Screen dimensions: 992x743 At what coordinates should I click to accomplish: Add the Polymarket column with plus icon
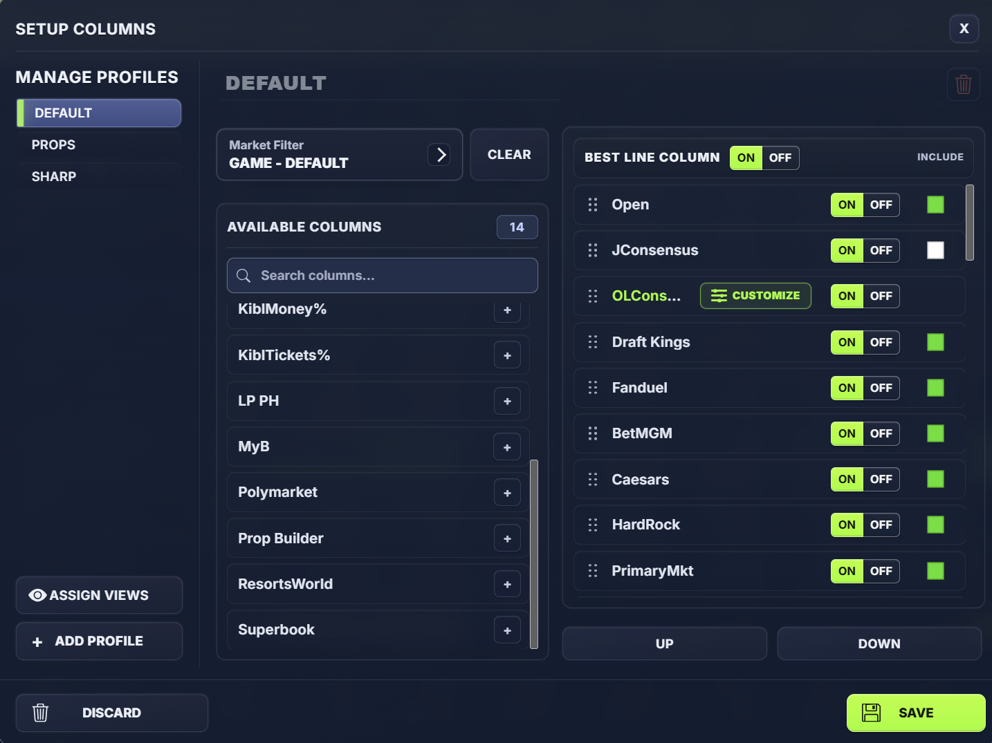tap(507, 493)
